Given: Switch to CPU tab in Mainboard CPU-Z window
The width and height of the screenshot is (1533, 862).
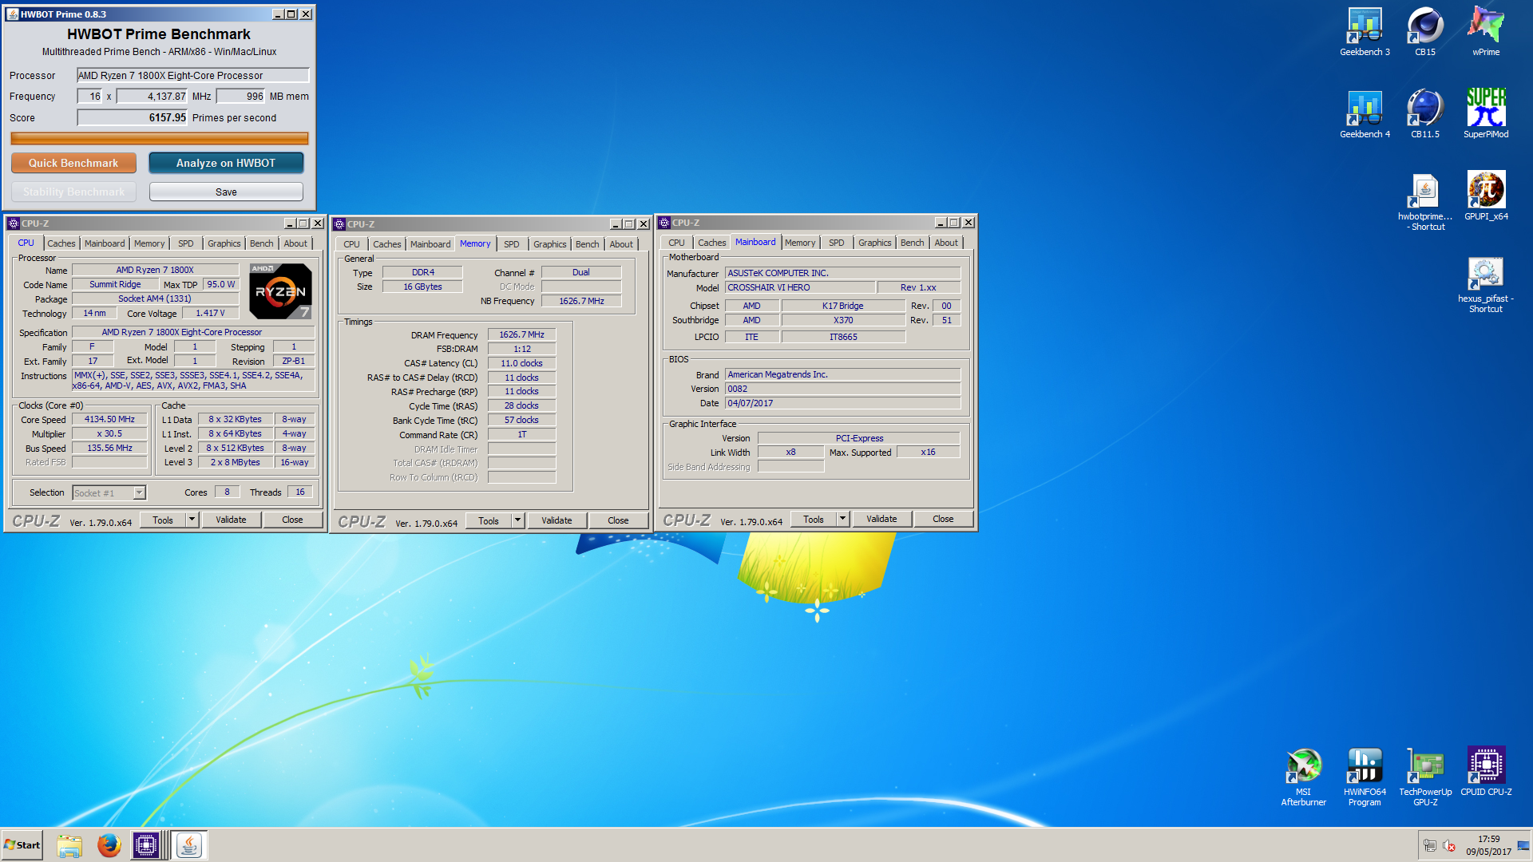Looking at the screenshot, I should 676,243.
